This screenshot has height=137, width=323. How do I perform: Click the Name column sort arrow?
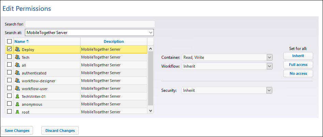pos(28,41)
